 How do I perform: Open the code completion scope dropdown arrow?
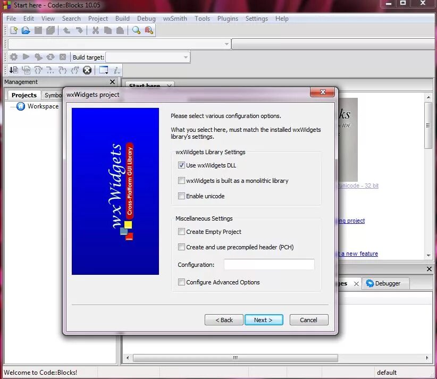(226, 44)
